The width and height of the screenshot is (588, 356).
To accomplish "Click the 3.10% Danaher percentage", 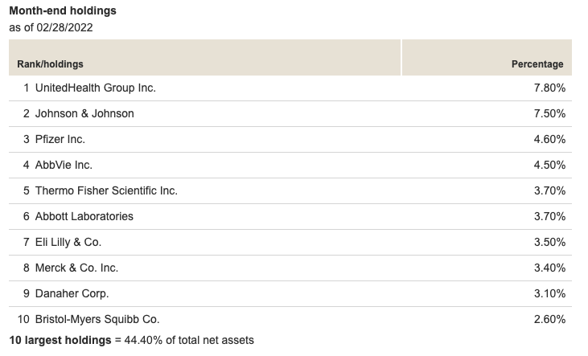I will coord(549,293).
